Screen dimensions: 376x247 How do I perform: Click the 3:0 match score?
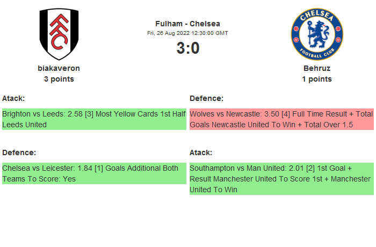187,48
